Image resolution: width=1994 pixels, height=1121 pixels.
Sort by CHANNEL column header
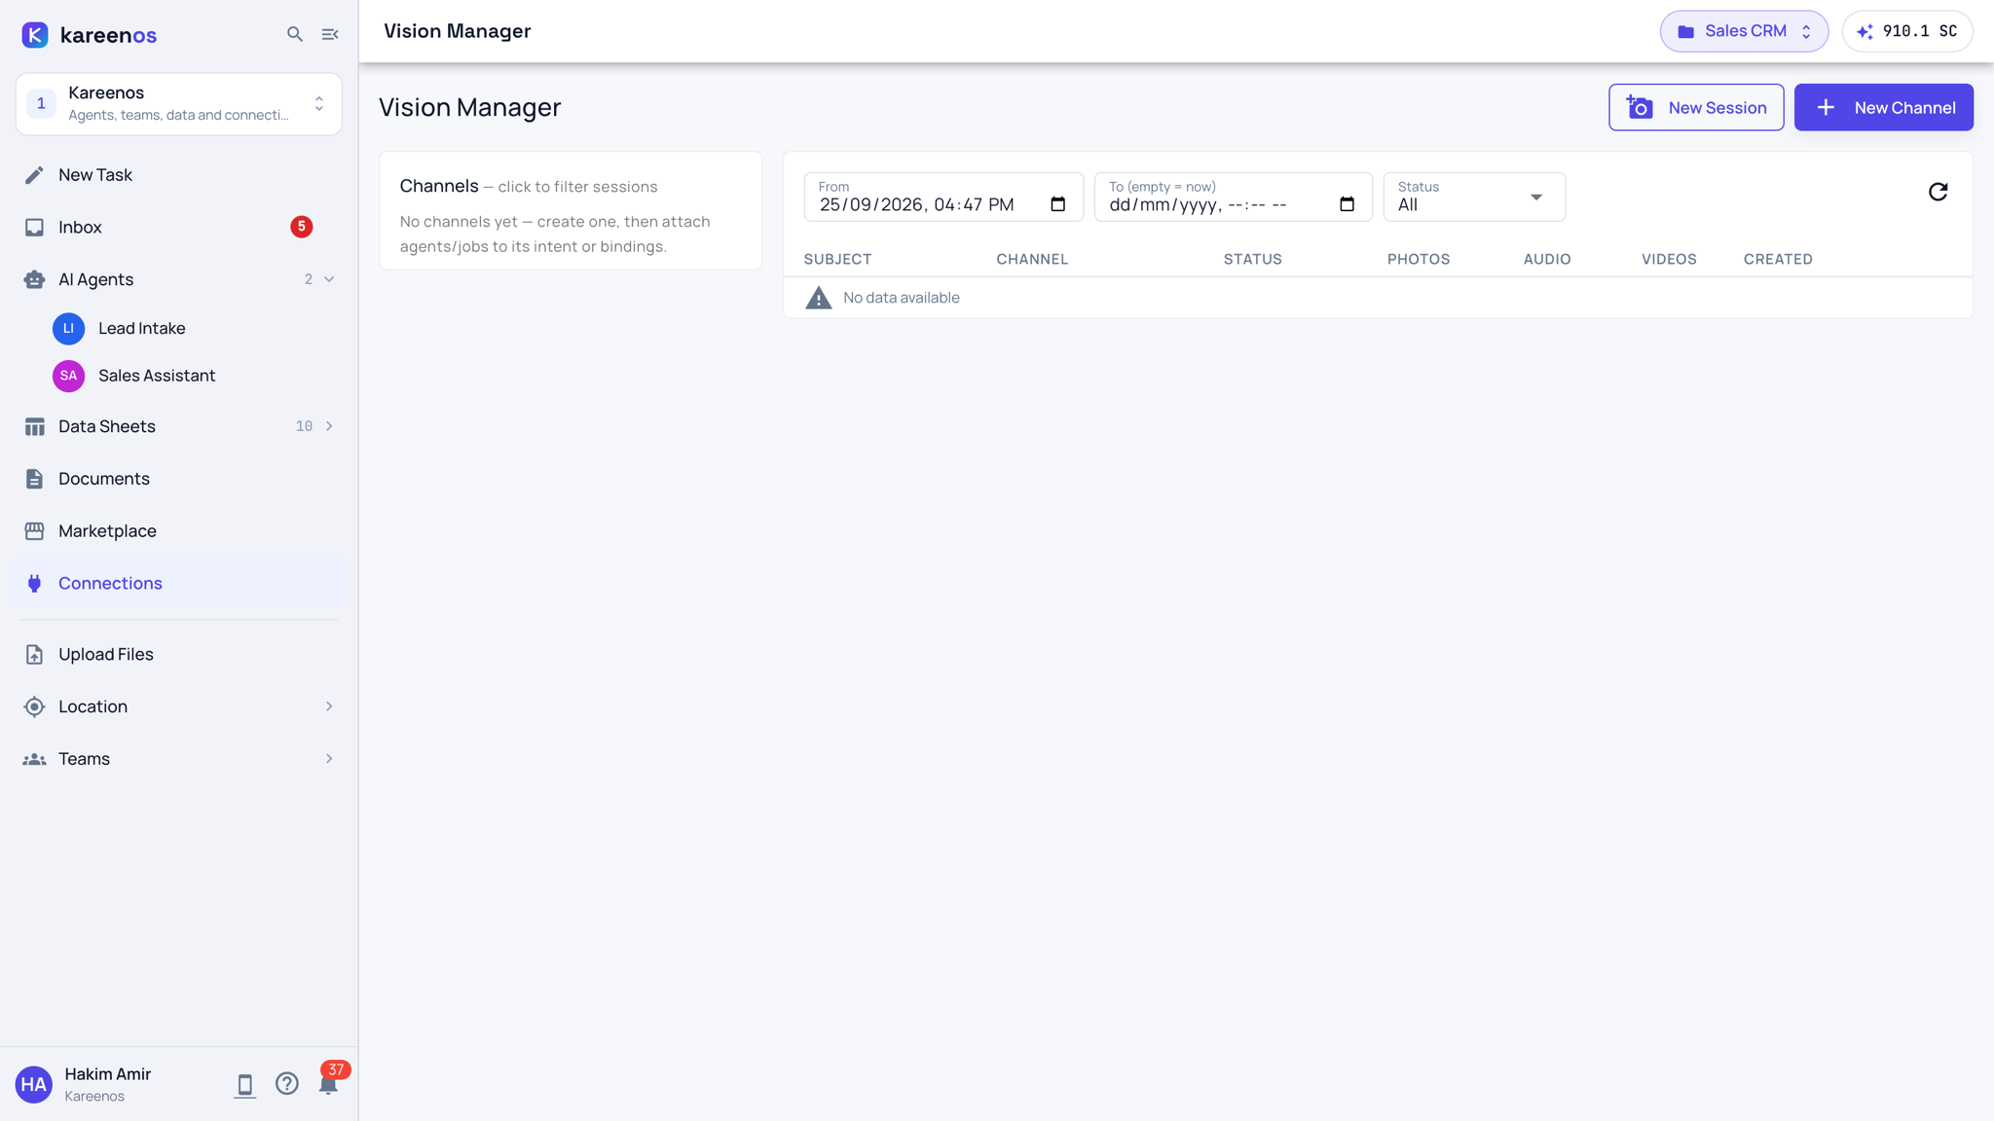tap(1032, 259)
